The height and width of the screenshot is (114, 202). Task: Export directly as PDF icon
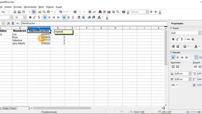pyautogui.click(x=15, y=12)
